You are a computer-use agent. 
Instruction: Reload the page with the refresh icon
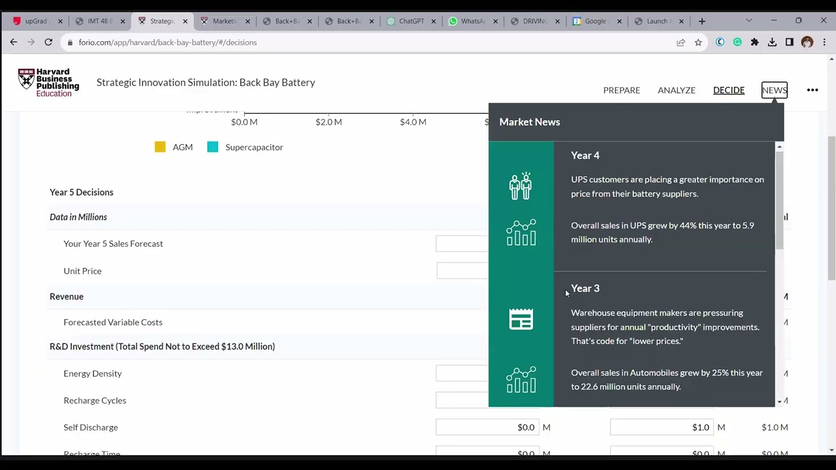[x=48, y=42]
